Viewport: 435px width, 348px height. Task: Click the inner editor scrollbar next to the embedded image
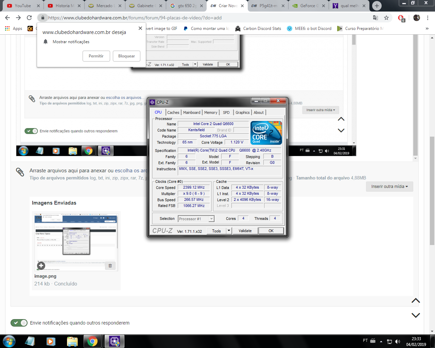coord(415,95)
